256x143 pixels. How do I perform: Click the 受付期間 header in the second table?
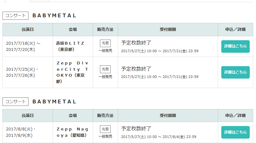pos(168,115)
